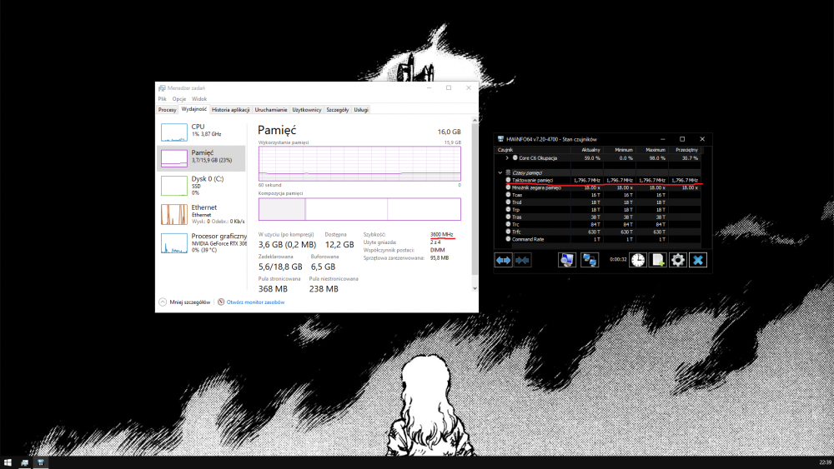Click the Task Manager scrollbar up arrow
This screenshot has height=469, width=834.
[x=475, y=120]
